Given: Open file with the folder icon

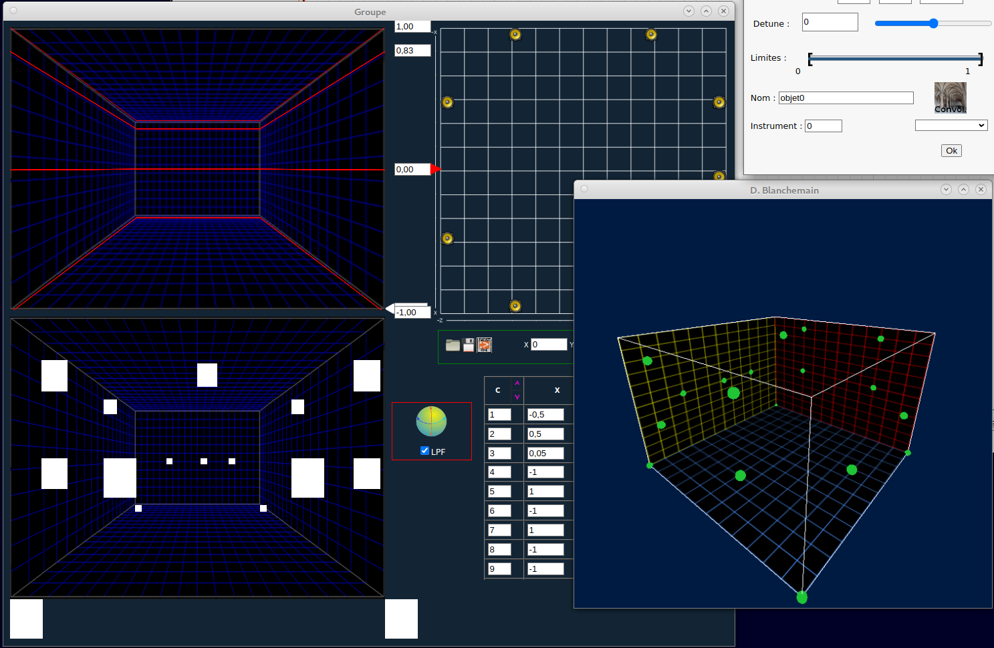Looking at the screenshot, I should point(453,345).
